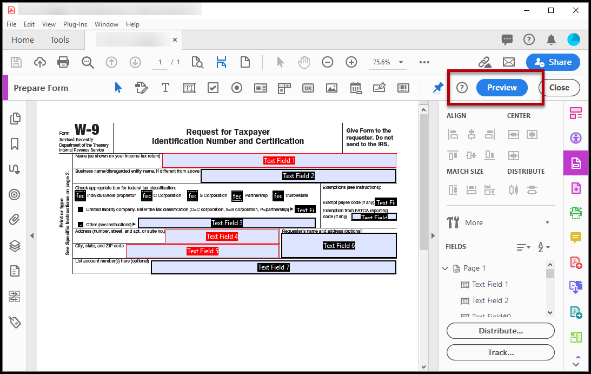Click the Print icon
This screenshot has width=591, height=374.
click(x=63, y=62)
